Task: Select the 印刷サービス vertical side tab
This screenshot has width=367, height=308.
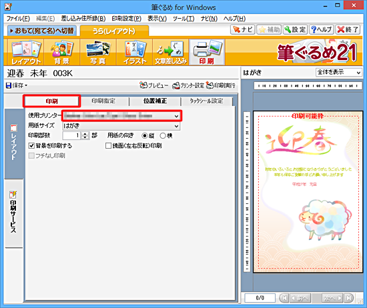Action: click(x=14, y=213)
